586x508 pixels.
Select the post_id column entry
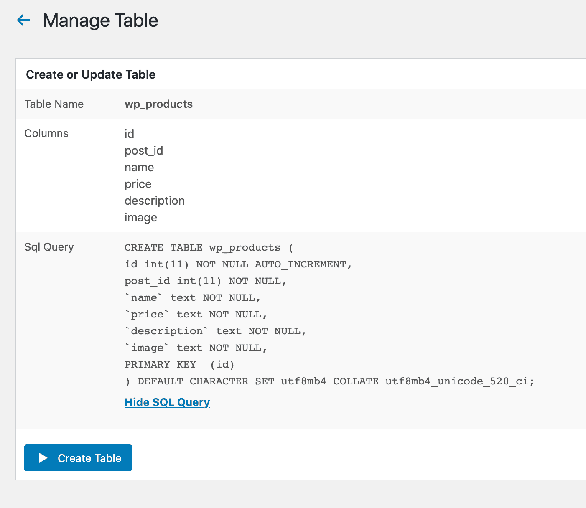(144, 150)
